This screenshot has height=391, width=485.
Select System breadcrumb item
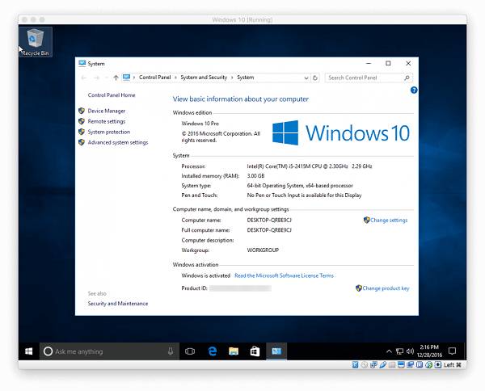click(x=245, y=78)
